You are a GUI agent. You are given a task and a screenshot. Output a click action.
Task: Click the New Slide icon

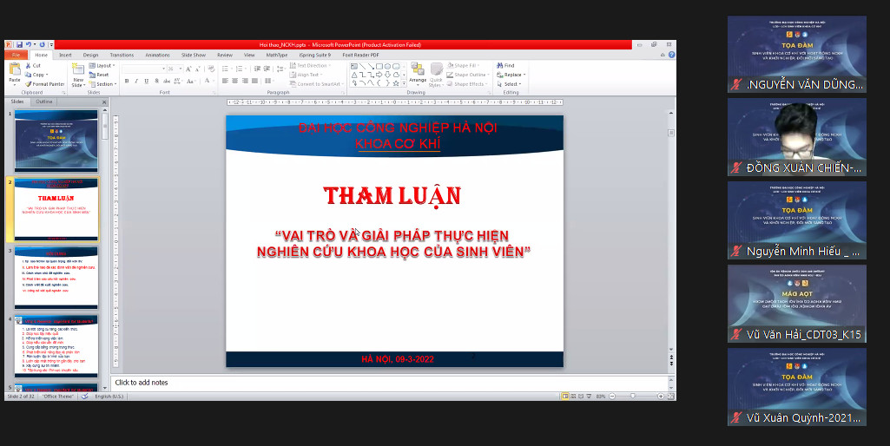pos(78,72)
